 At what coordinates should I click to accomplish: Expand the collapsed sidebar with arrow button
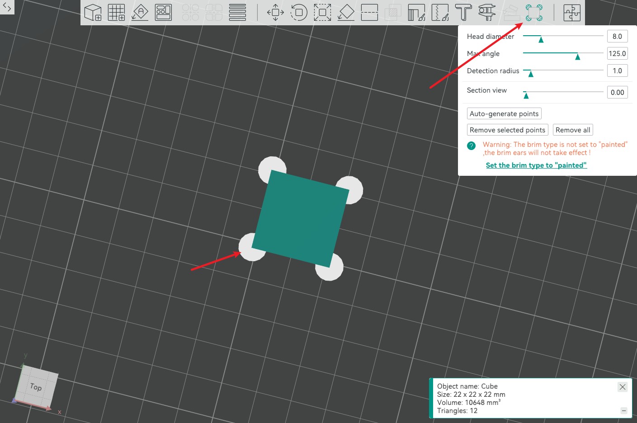point(7,7)
